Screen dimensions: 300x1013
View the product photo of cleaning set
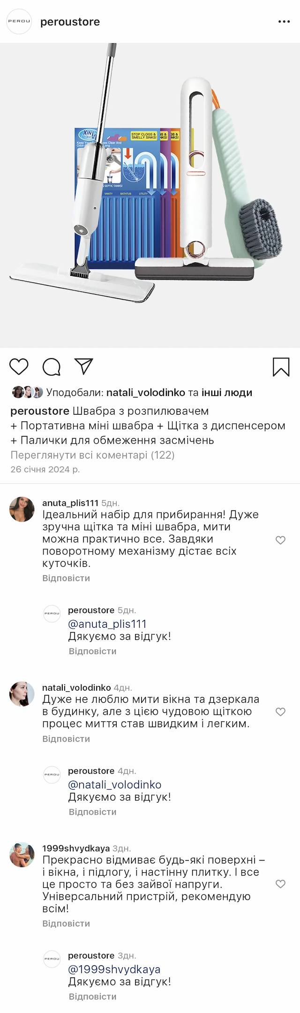coord(150,195)
